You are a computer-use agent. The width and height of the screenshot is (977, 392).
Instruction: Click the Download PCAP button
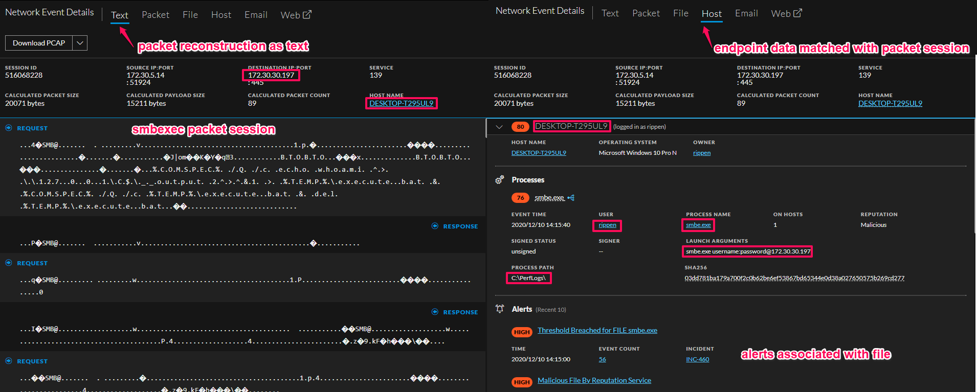tap(39, 43)
